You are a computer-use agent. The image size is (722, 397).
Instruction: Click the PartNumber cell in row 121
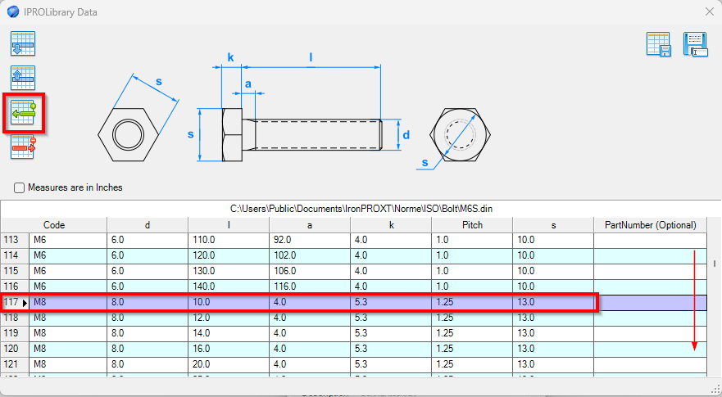[x=650, y=365]
